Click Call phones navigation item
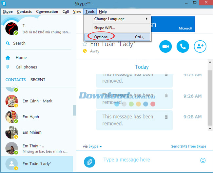This screenshot has width=213, height=173. [x=26, y=67]
